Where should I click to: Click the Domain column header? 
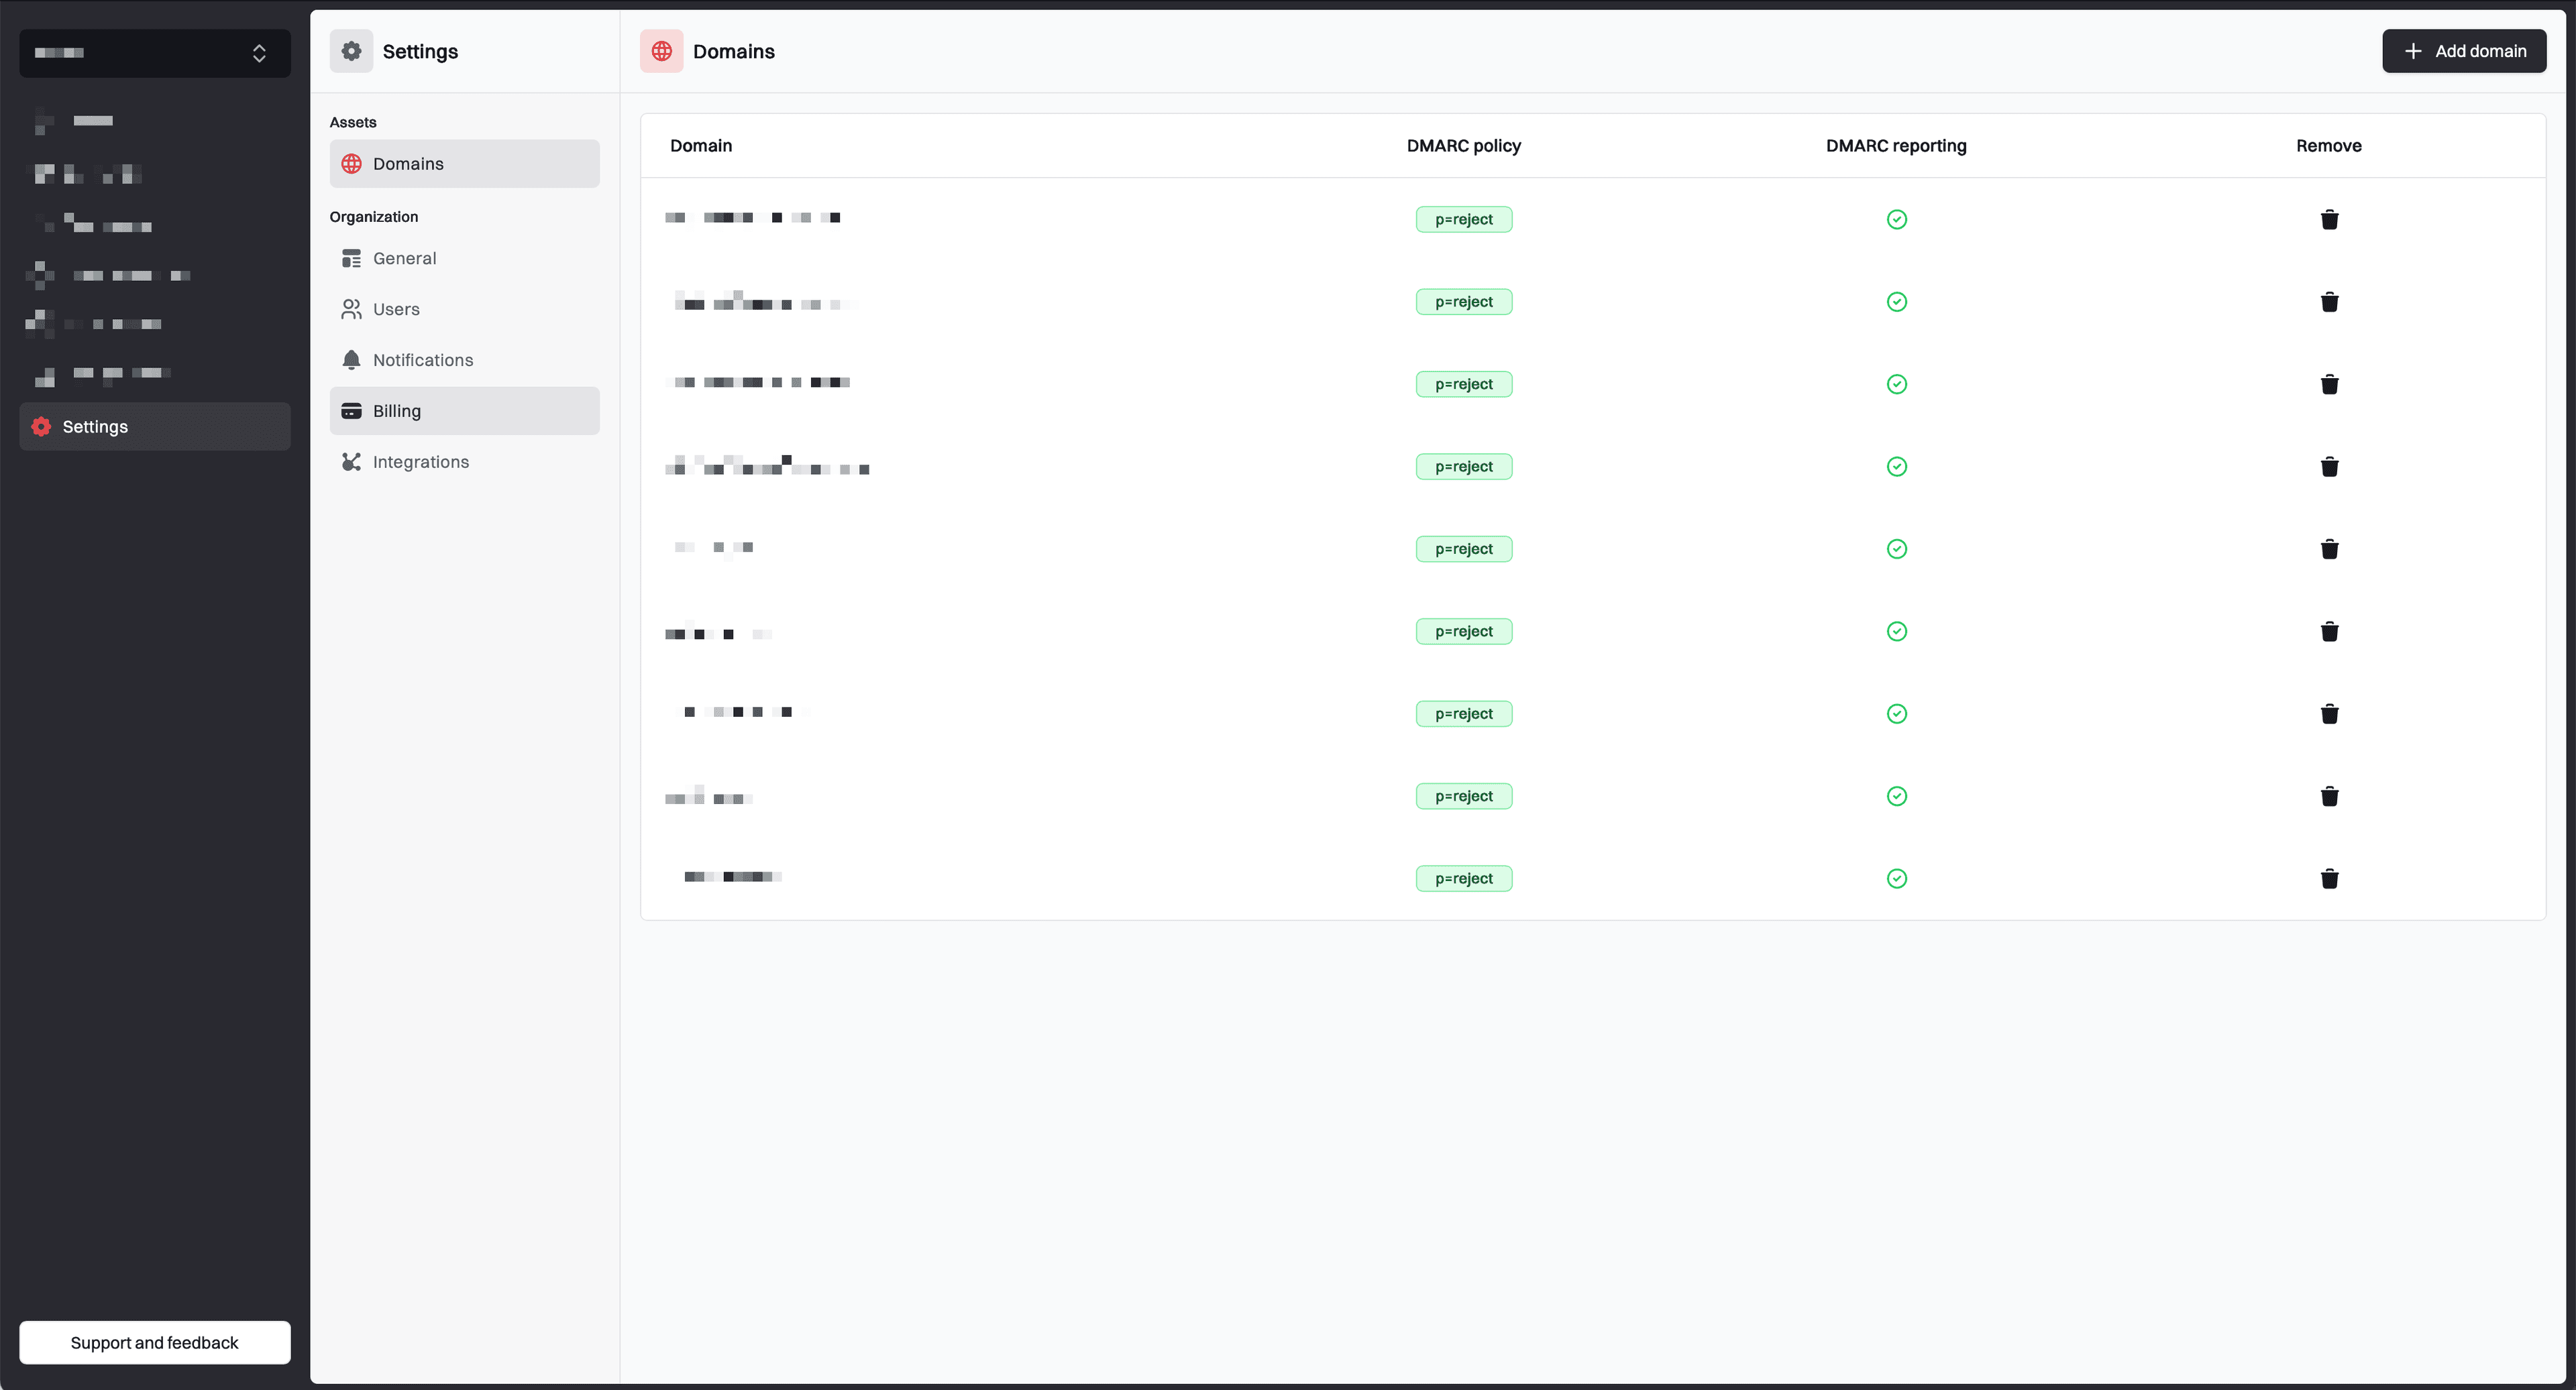coord(700,146)
